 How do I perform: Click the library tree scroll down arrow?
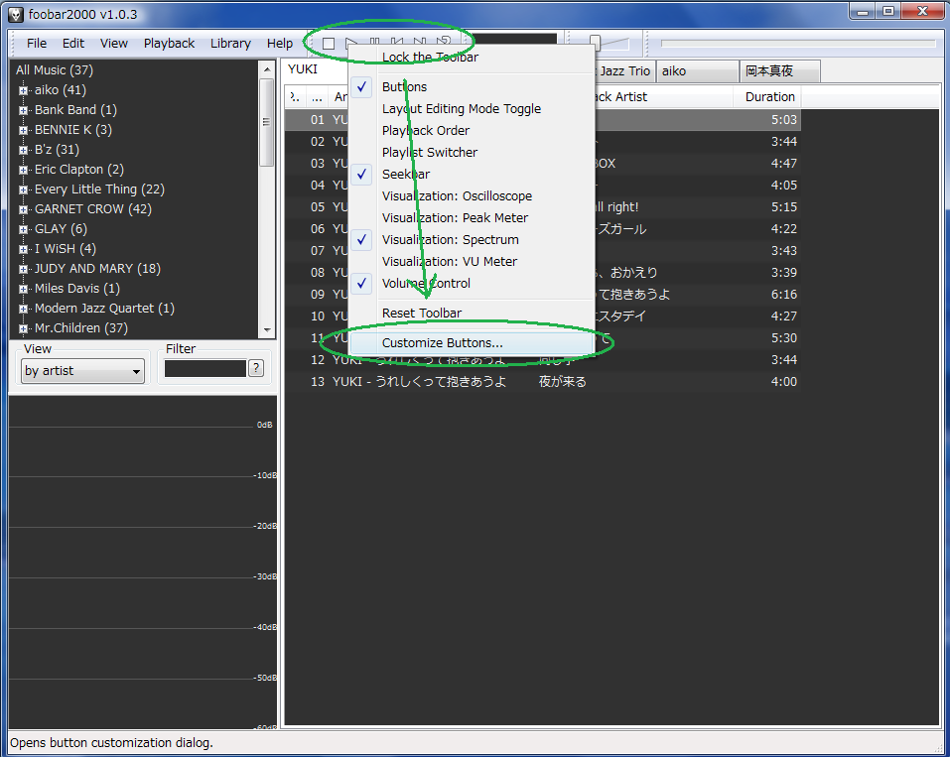click(x=267, y=330)
